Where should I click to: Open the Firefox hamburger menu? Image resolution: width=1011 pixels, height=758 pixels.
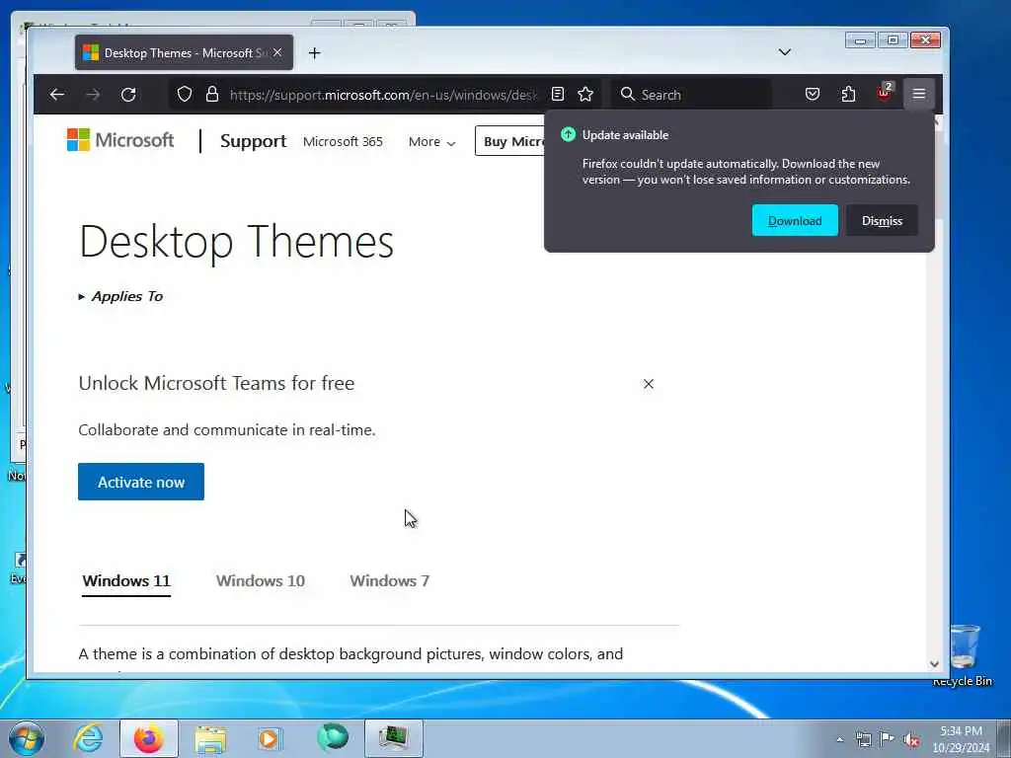coord(919,95)
